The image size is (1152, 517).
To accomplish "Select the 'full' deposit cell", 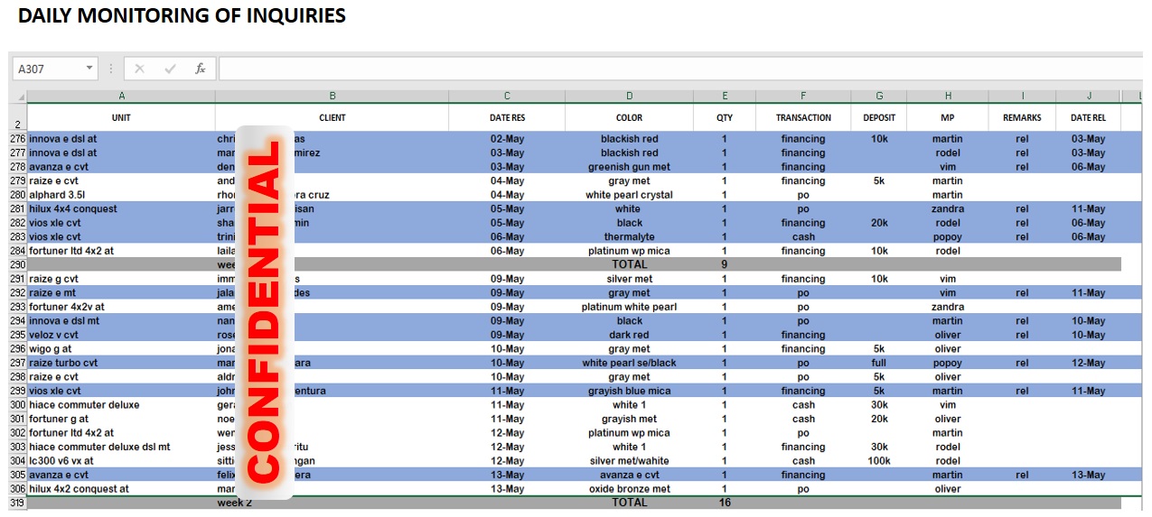I will click(x=879, y=363).
